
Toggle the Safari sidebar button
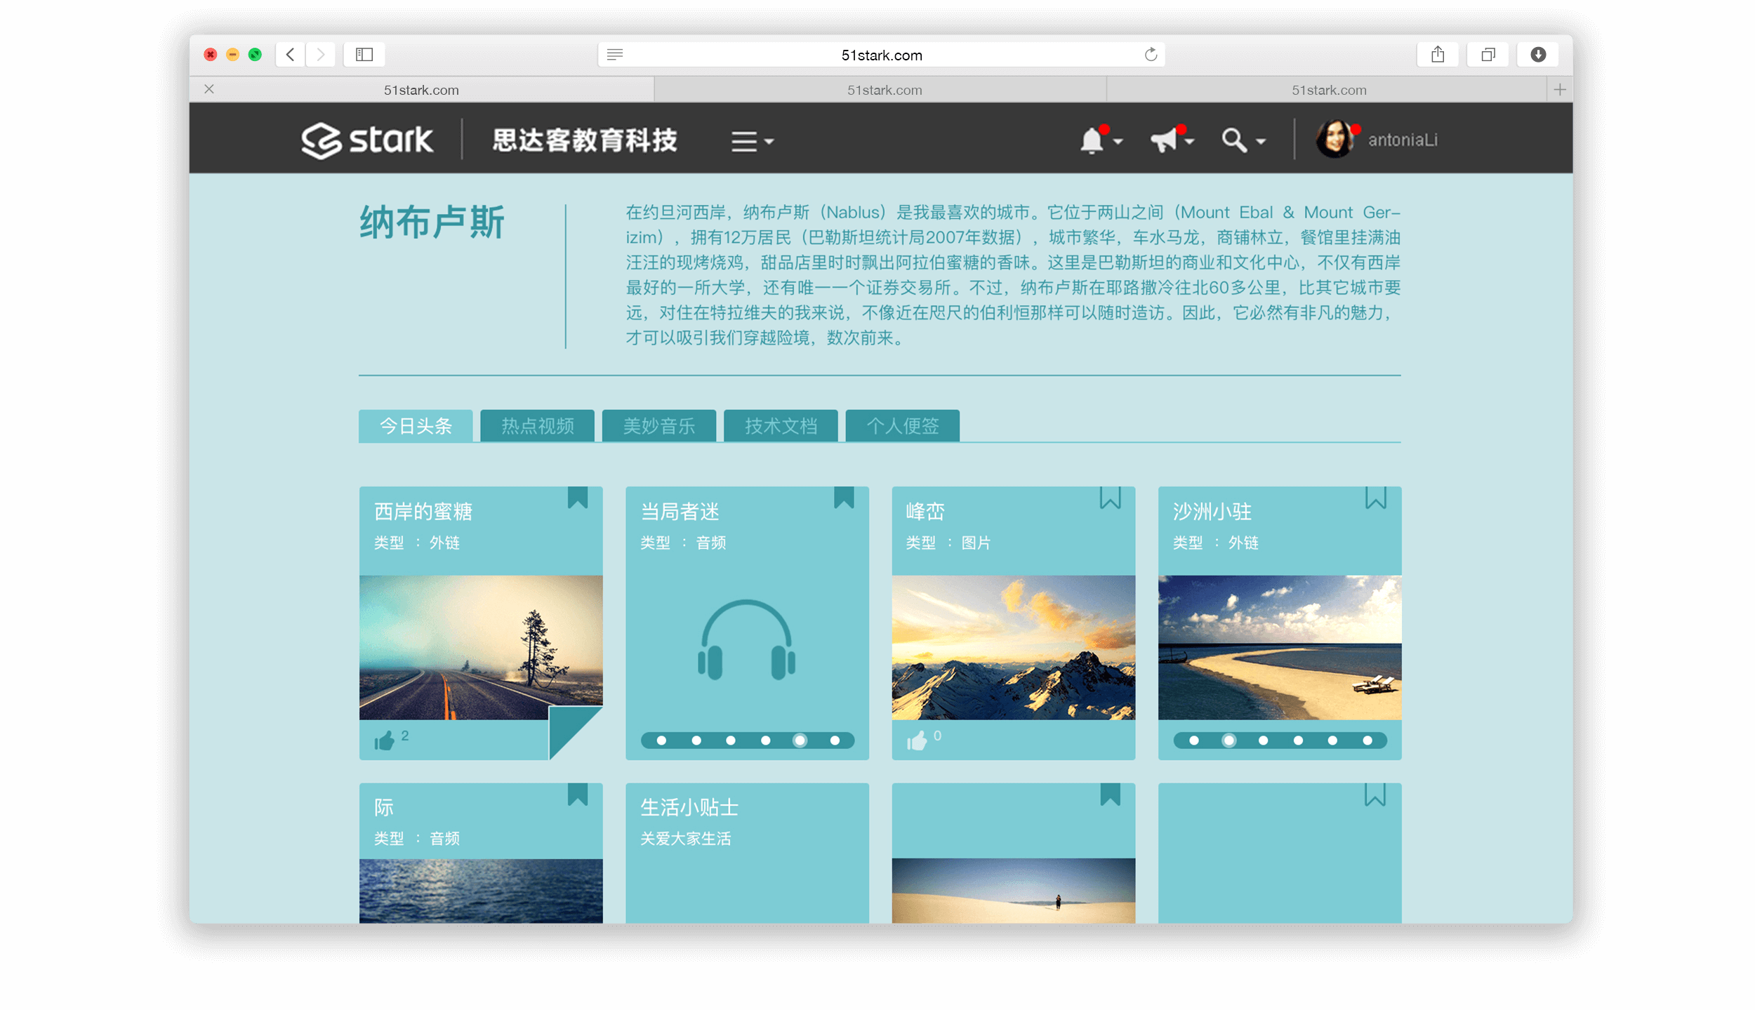[364, 54]
